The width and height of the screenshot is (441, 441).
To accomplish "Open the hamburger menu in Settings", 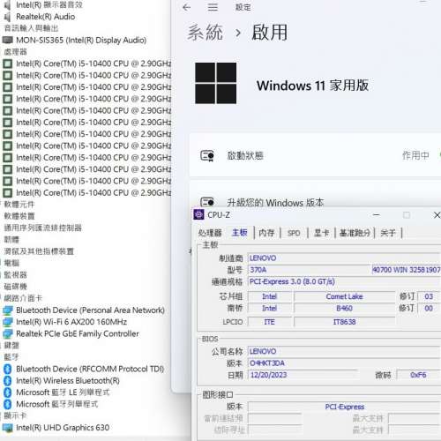I will click(213, 7).
